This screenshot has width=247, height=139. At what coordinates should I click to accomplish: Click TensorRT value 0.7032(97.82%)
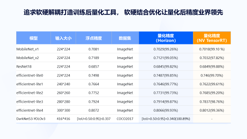[212, 58]
